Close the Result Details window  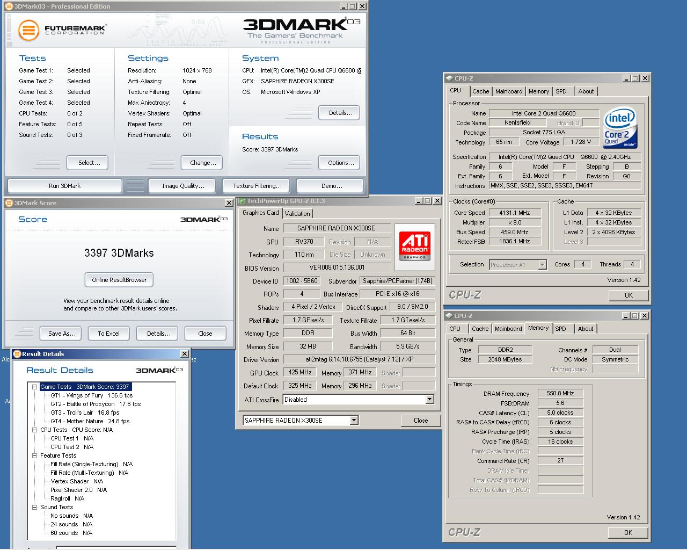click(x=184, y=354)
